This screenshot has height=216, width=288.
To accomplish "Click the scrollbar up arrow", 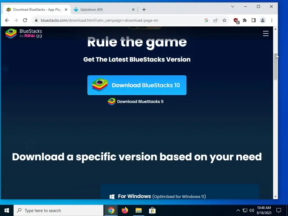I will click(275, 29).
